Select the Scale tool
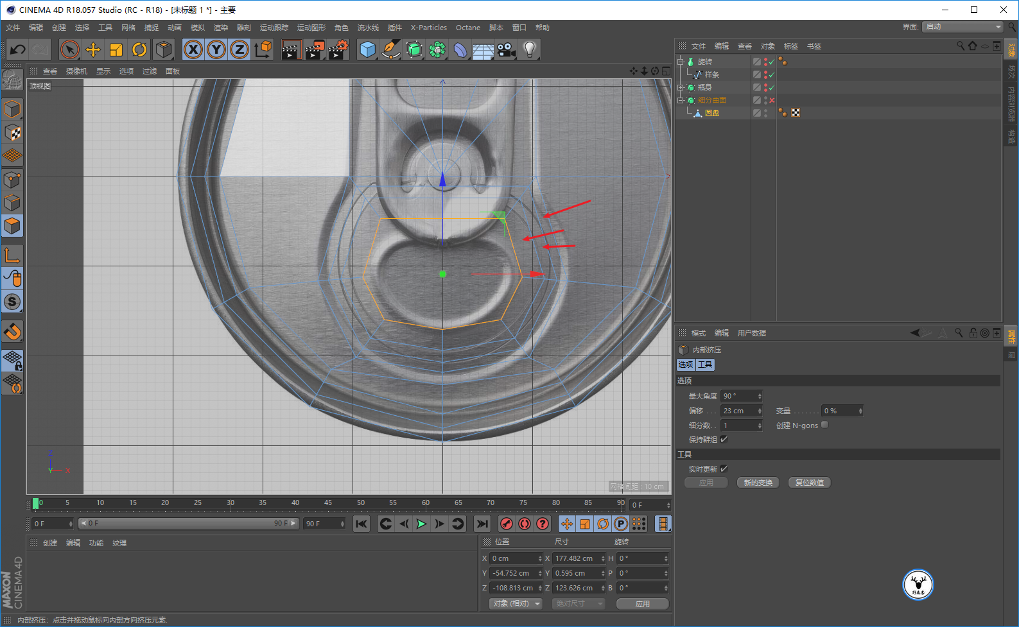1019x627 pixels. pyautogui.click(x=116, y=49)
